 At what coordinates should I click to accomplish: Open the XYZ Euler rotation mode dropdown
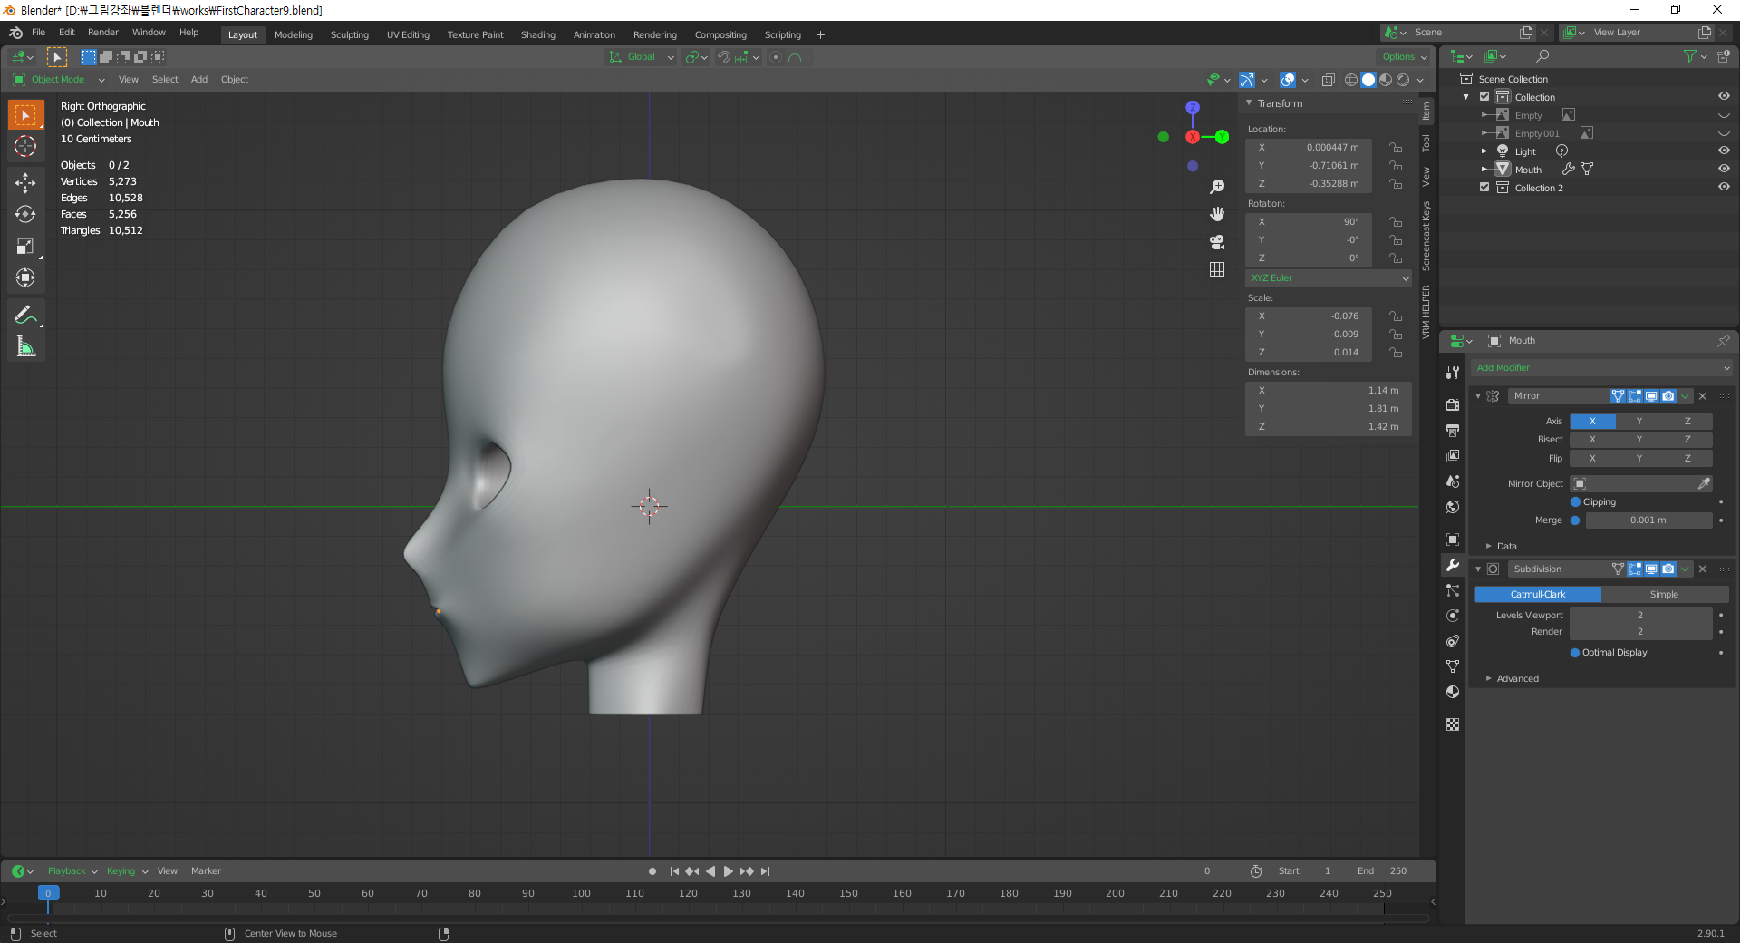tap(1329, 278)
